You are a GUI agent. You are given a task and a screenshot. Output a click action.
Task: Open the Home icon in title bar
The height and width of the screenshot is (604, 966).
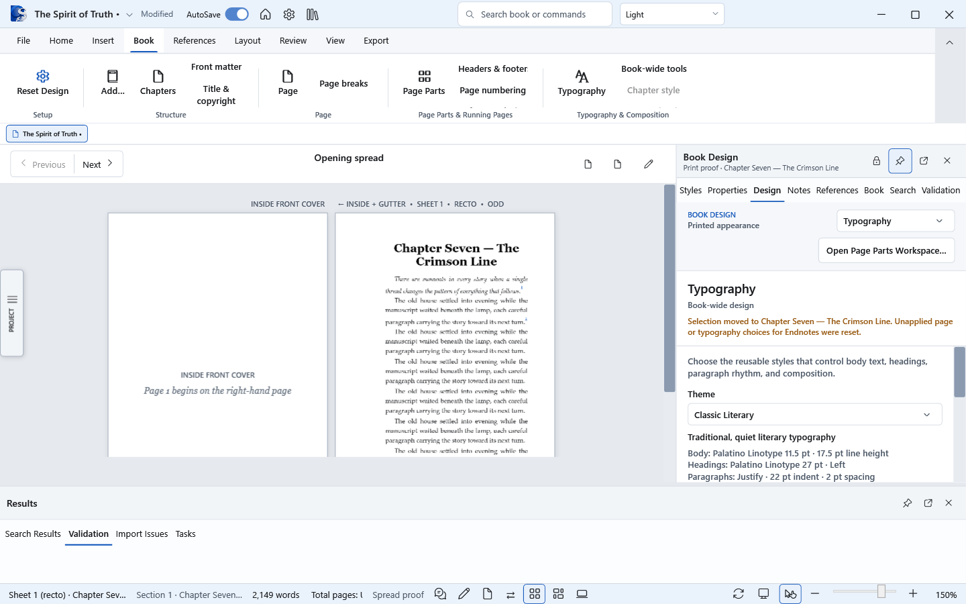tap(266, 14)
